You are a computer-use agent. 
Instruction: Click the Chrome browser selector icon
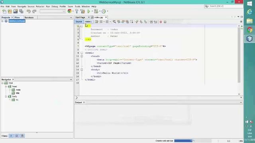click(70, 11)
